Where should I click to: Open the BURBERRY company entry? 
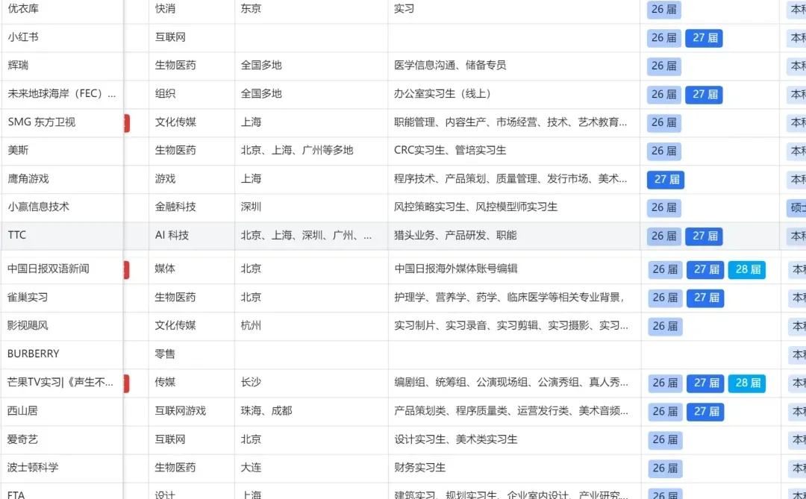click(34, 354)
